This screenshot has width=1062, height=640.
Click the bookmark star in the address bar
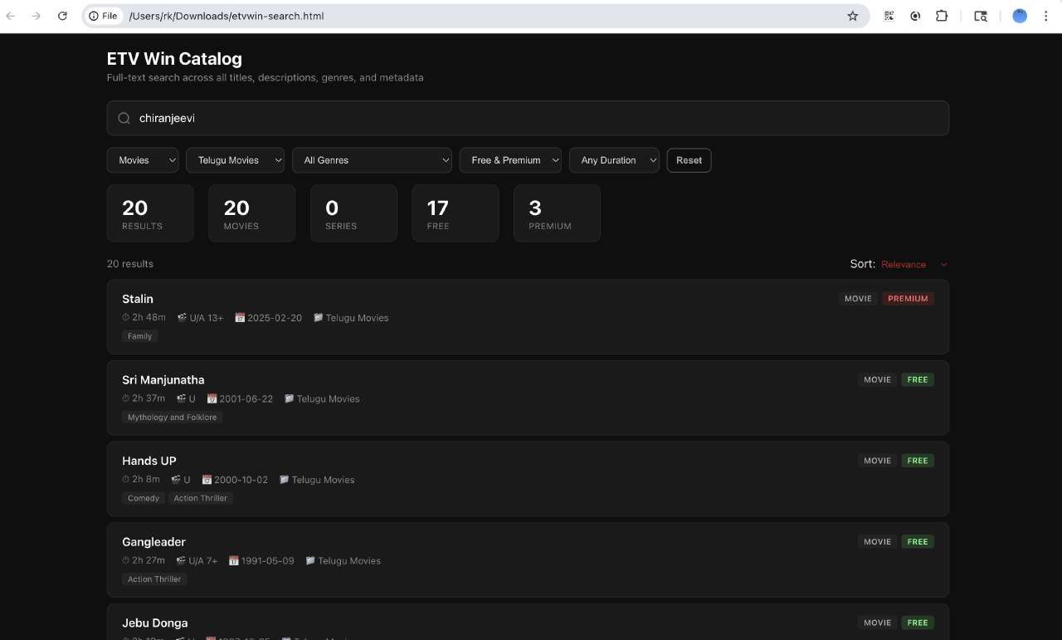tap(852, 15)
